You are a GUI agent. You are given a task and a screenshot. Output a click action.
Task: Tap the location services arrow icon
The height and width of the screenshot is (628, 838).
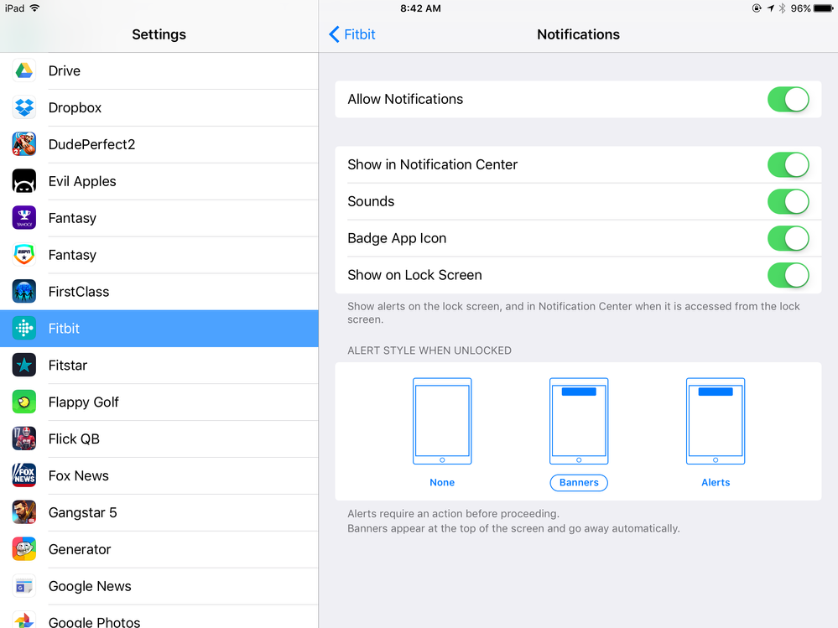point(770,8)
